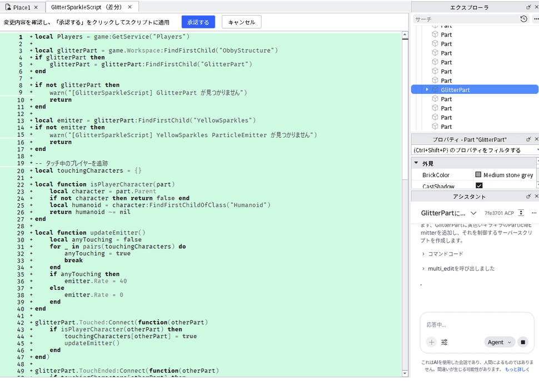
Task: Click the Medium stone grey value
Action: tap(508, 175)
